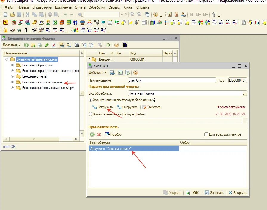Screen dimensions: 267x210
Task: Click the crossed hammer and wrench icon
Action: [x=41, y=30]
